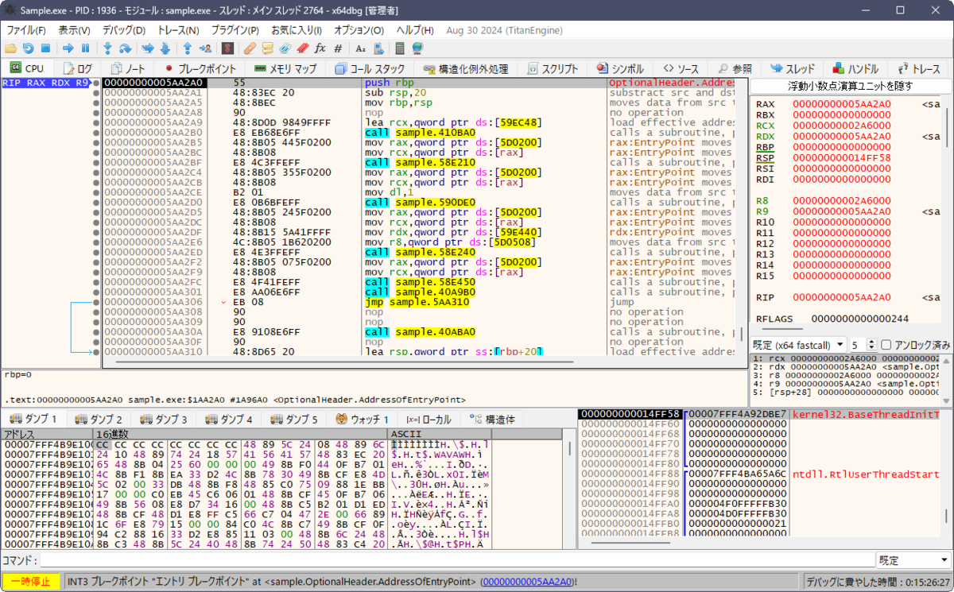Switch to the 構造体 tab
The height and width of the screenshot is (592, 954).
[491, 419]
